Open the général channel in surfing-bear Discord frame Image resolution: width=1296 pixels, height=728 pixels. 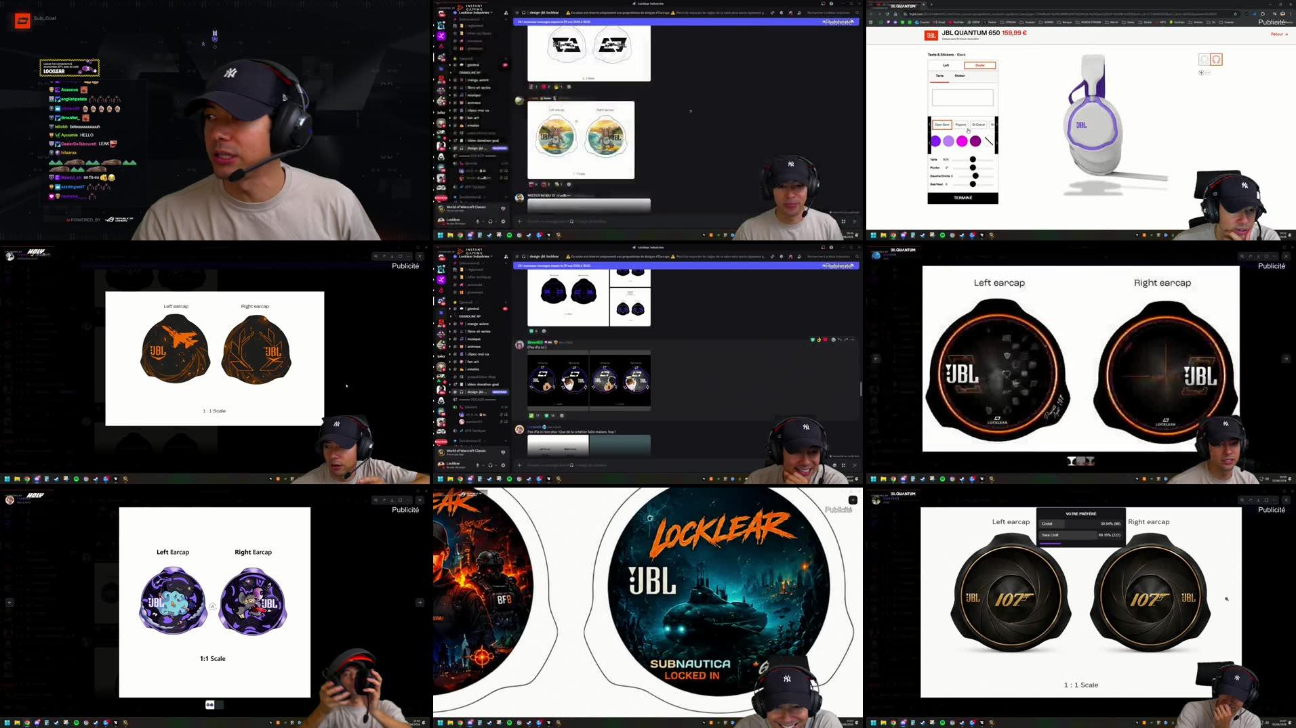click(x=473, y=65)
